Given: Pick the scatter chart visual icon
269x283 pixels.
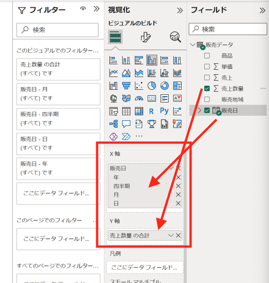Looking at the screenshot, I should tap(139, 86).
